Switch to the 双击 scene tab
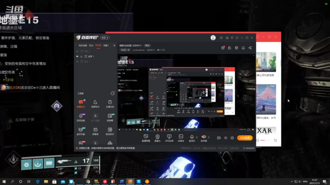Viewport: 330px width, 185px height. coord(91,45)
